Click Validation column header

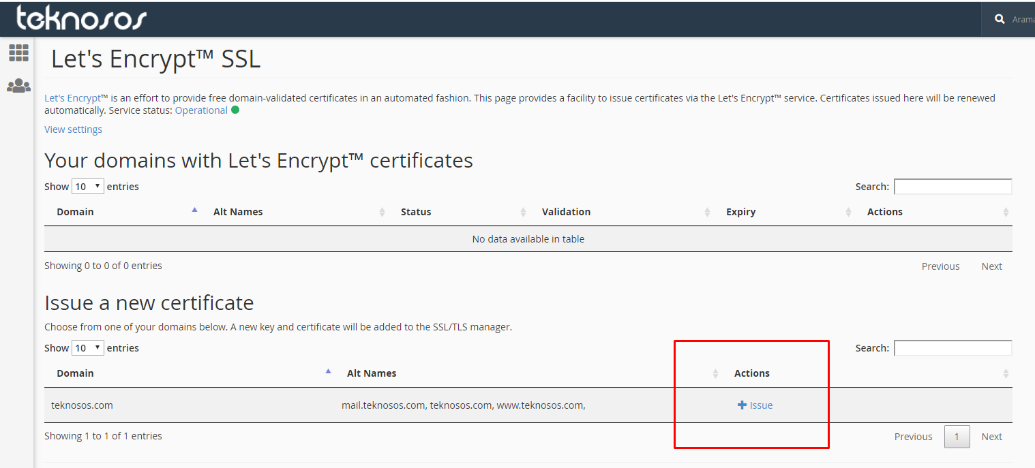[566, 212]
